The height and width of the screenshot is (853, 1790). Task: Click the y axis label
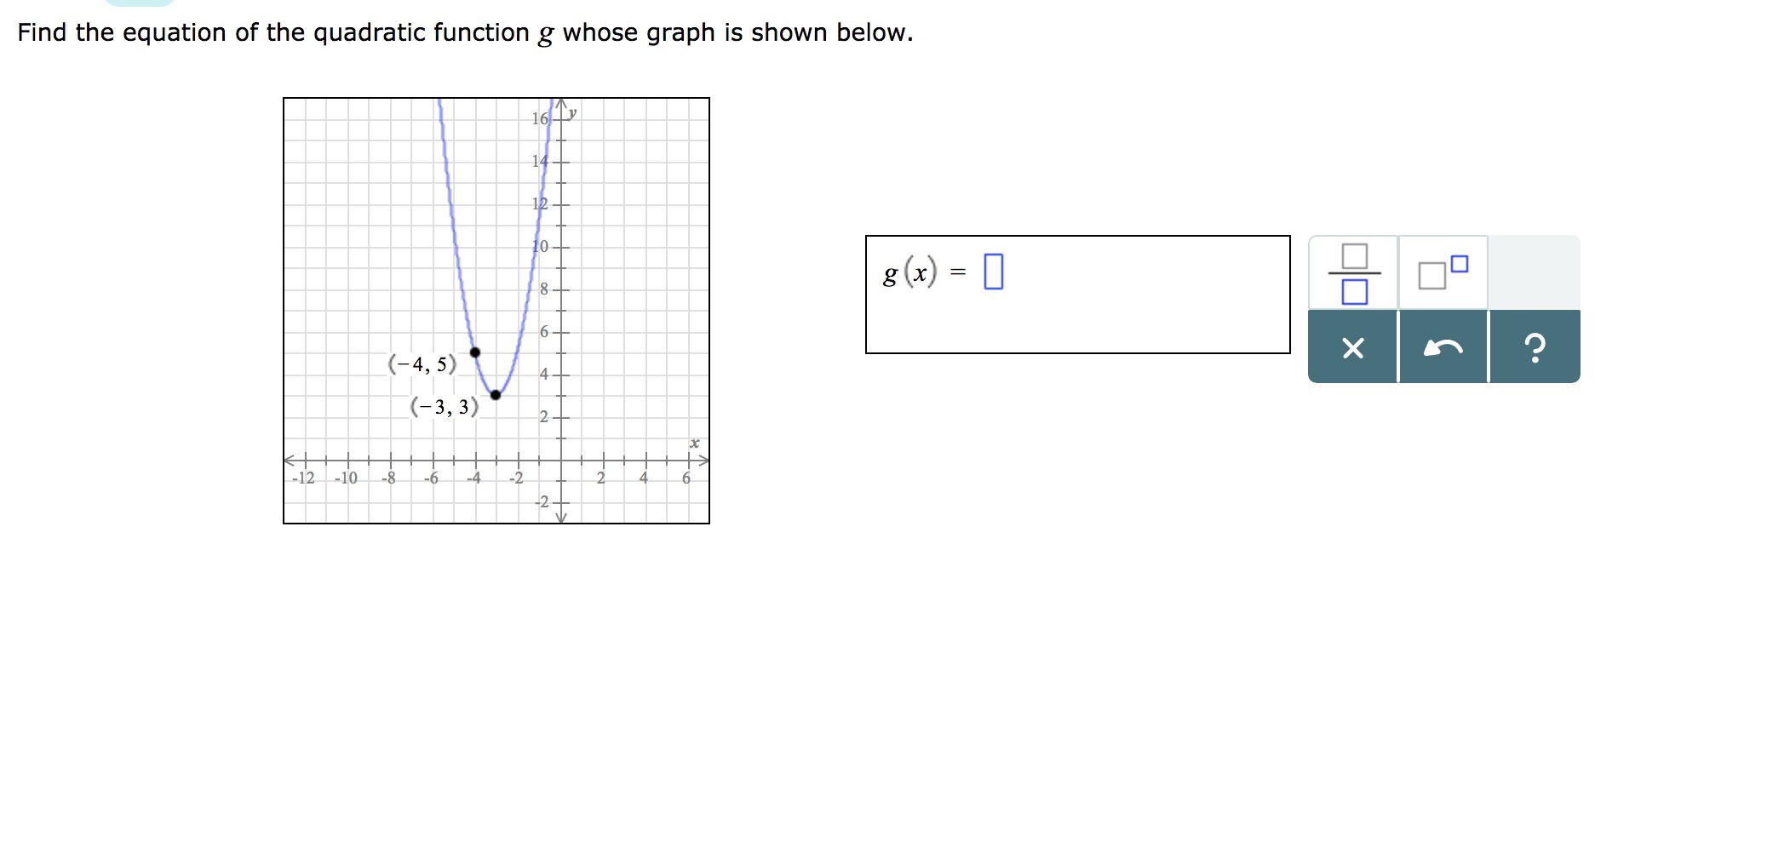click(572, 112)
